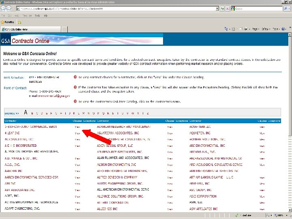Open the command bar Tools dropdown
This screenshot has height=219, width=292.
[276, 29]
